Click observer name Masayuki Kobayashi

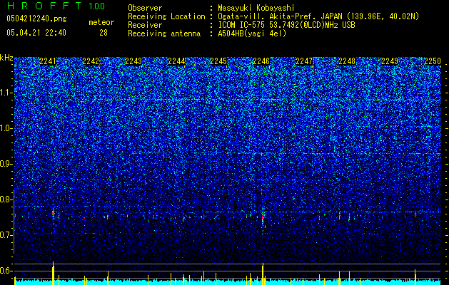256,8
